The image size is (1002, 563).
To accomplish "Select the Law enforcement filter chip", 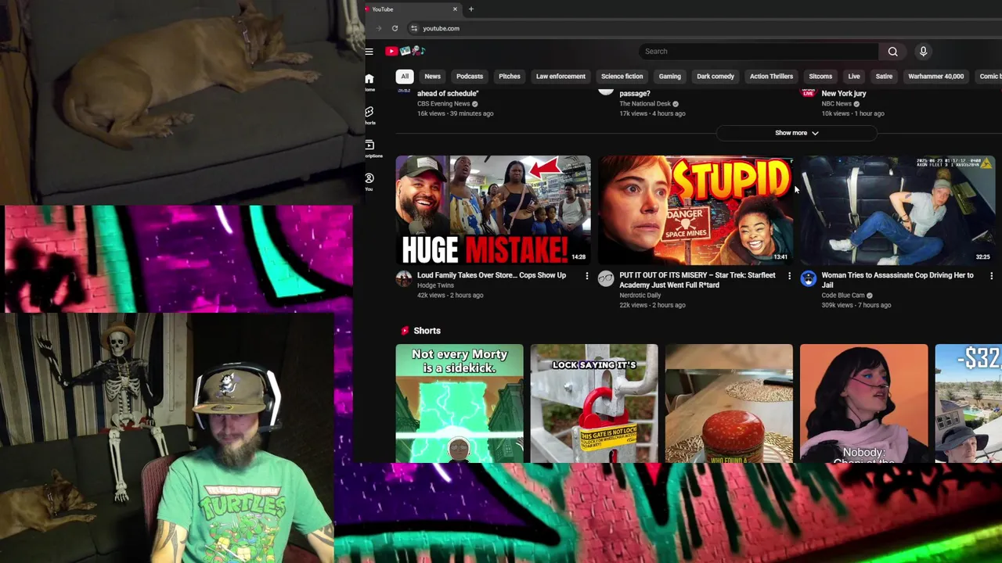I will [560, 77].
